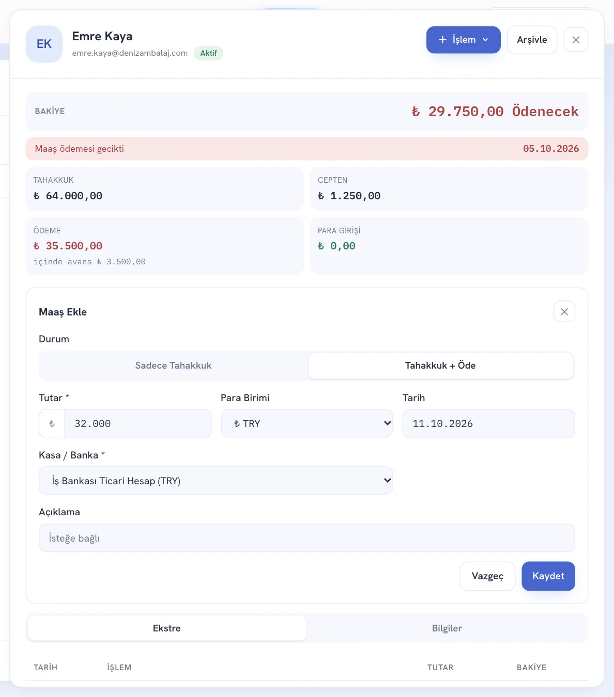
Task: Click the Vazgeç button
Action: tap(487, 576)
